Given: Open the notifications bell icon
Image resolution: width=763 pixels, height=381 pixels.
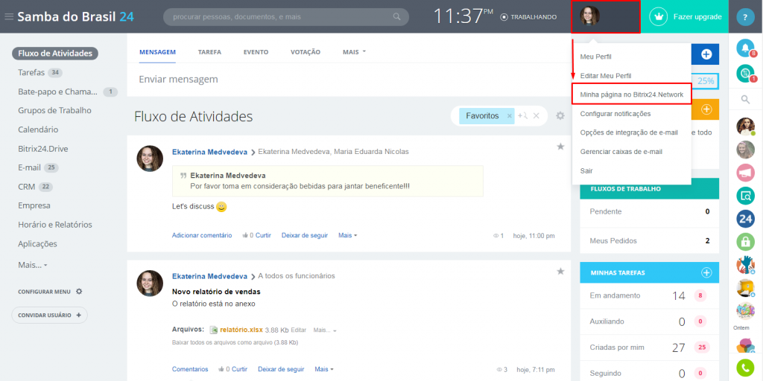Looking at the screenshot, I should (745, 47).
